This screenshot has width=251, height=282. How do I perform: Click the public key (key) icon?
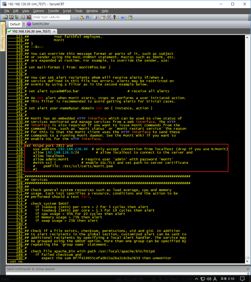point(115,17)
